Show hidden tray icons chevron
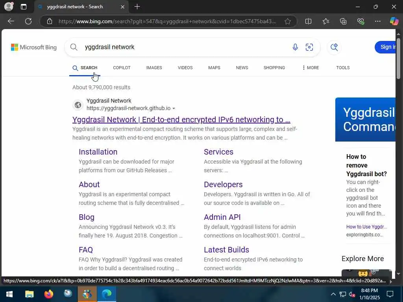Image resolution: width=403 pixels, height=302 pixels. [333, 294]
